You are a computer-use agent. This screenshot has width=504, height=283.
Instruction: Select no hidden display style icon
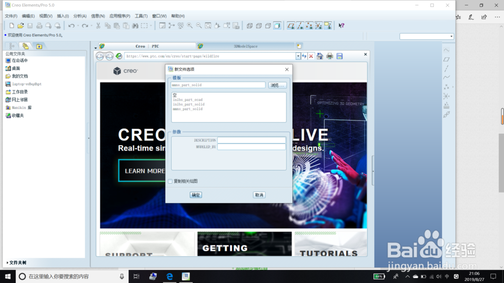[x=268, y=26]
